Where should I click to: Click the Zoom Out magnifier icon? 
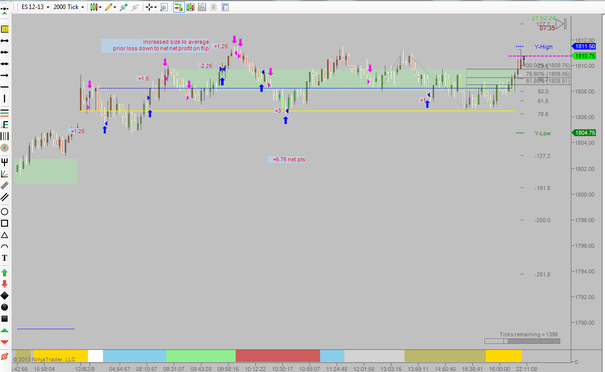click(x=135, y=7)
